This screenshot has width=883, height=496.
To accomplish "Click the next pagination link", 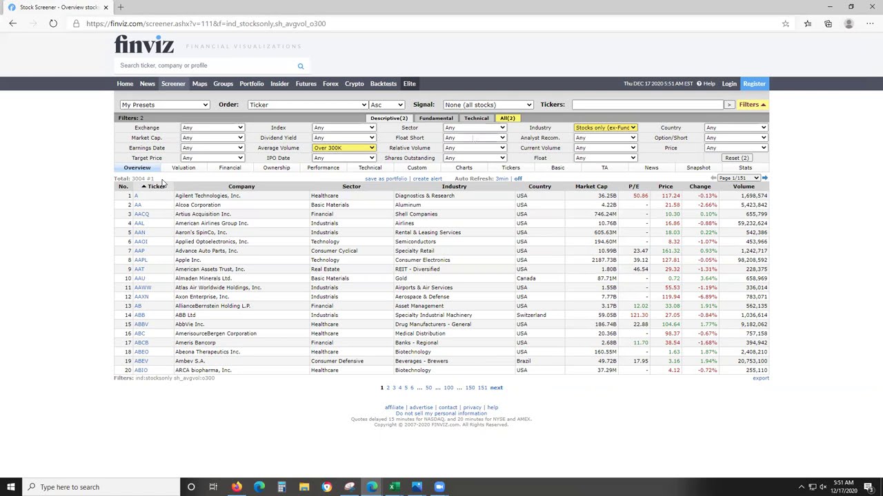I will tap(496, 388).
